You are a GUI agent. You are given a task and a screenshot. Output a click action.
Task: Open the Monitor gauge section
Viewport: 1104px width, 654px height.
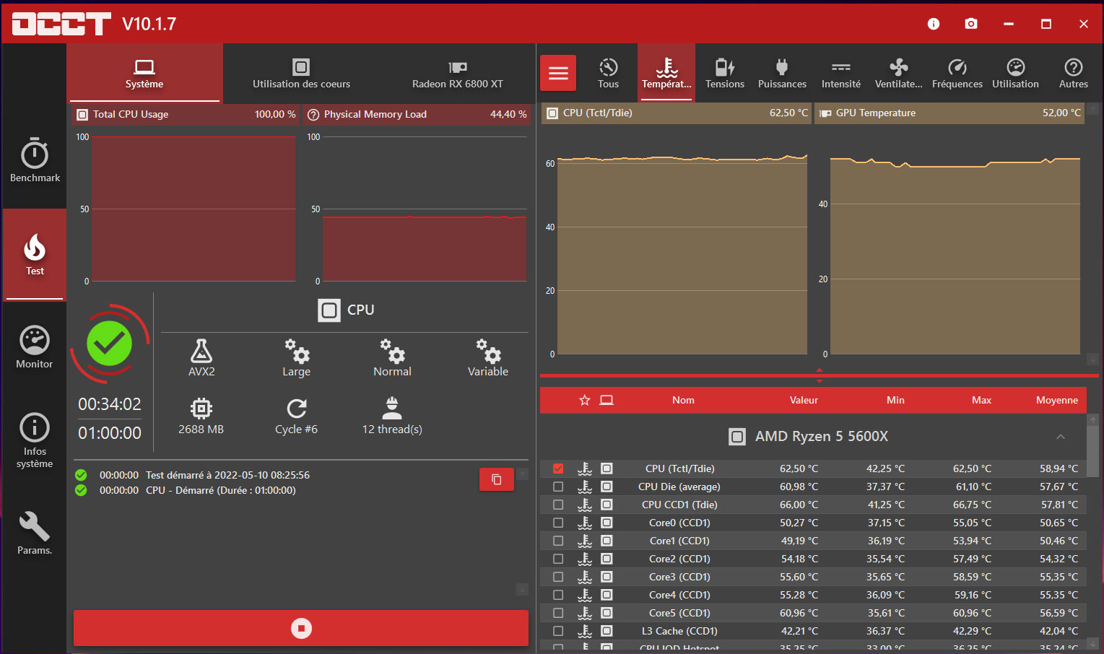tap(35, 347)
